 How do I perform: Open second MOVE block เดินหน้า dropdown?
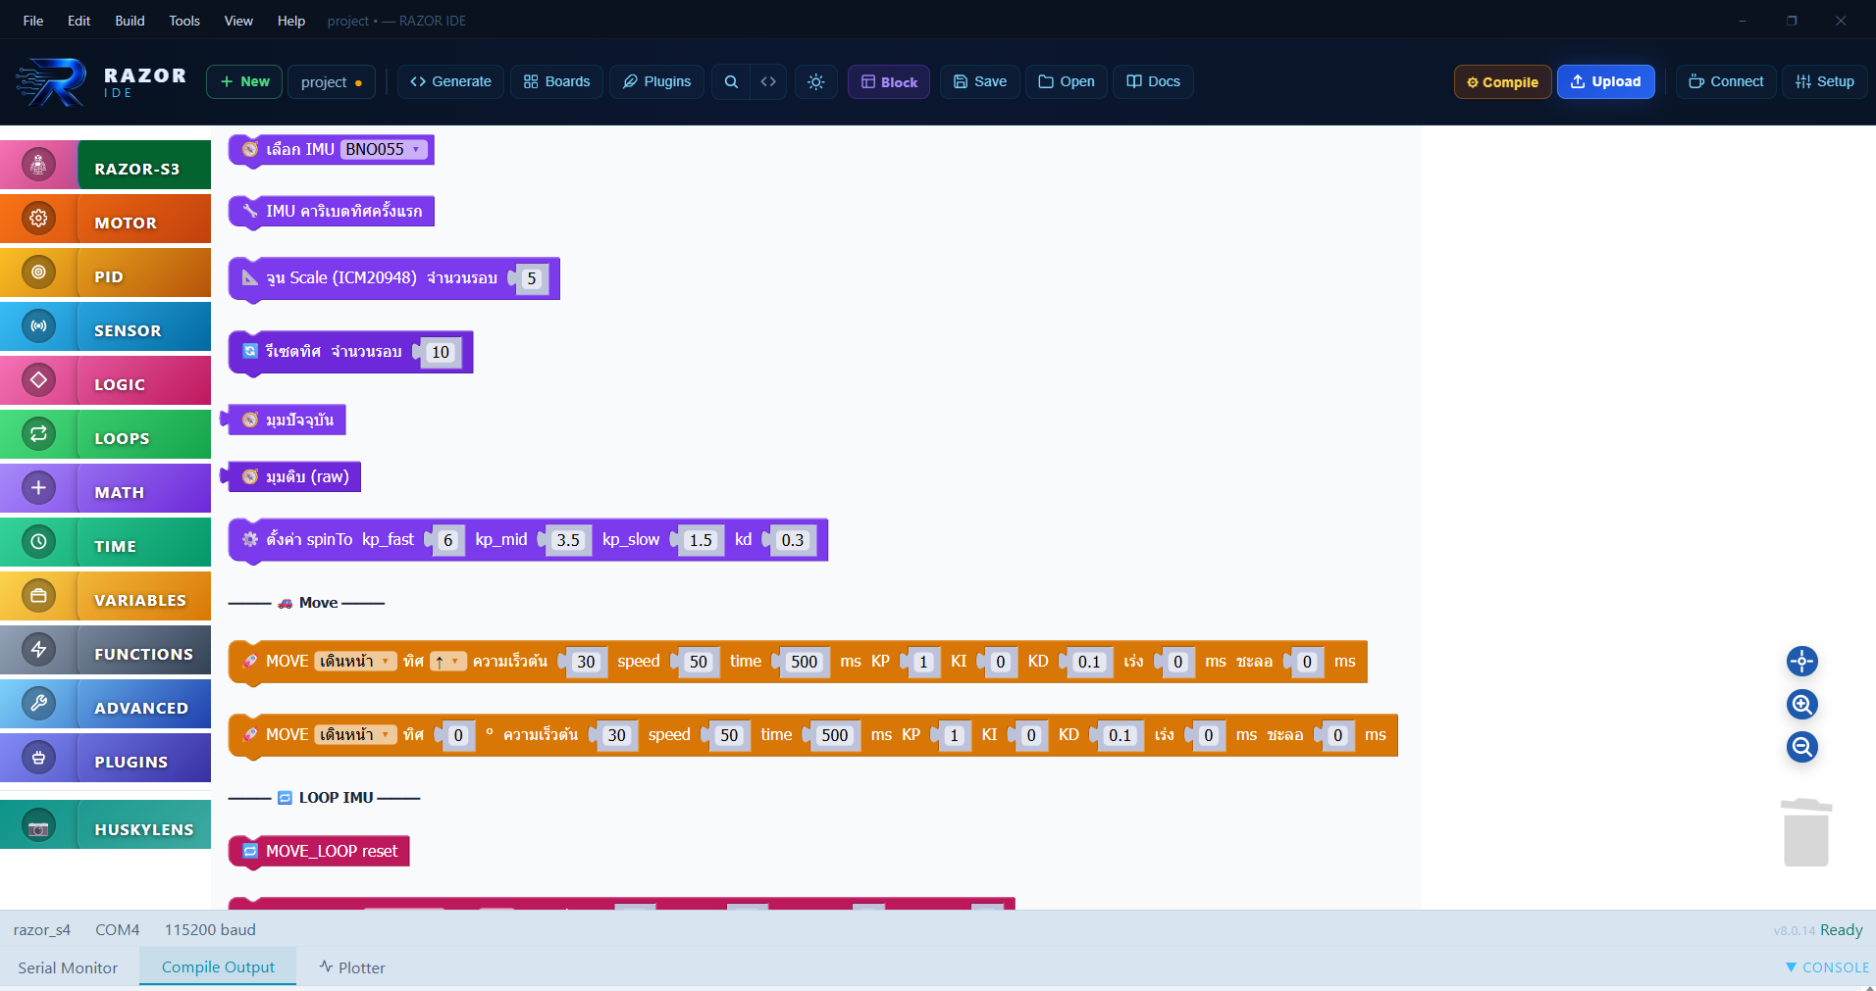(x=355, y=735)
